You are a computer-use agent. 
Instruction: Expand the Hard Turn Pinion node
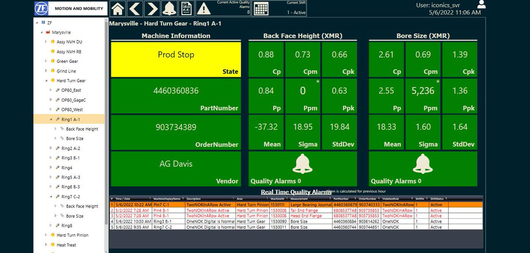[x=46, y=235]
